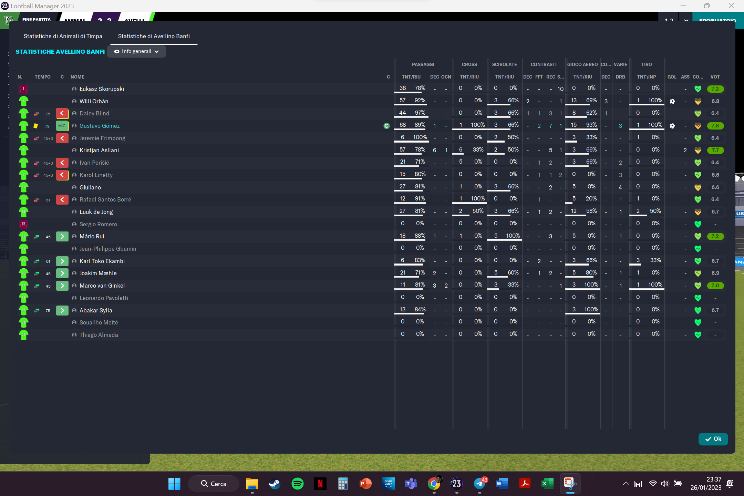Click Sergio Romero goalkeeper shirt icon

[x=23, y=224]
